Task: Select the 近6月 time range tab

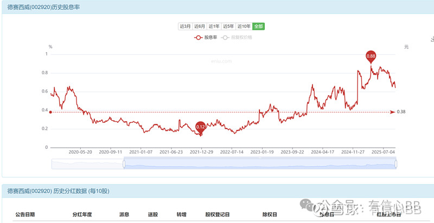Action: tap(200, 27)
